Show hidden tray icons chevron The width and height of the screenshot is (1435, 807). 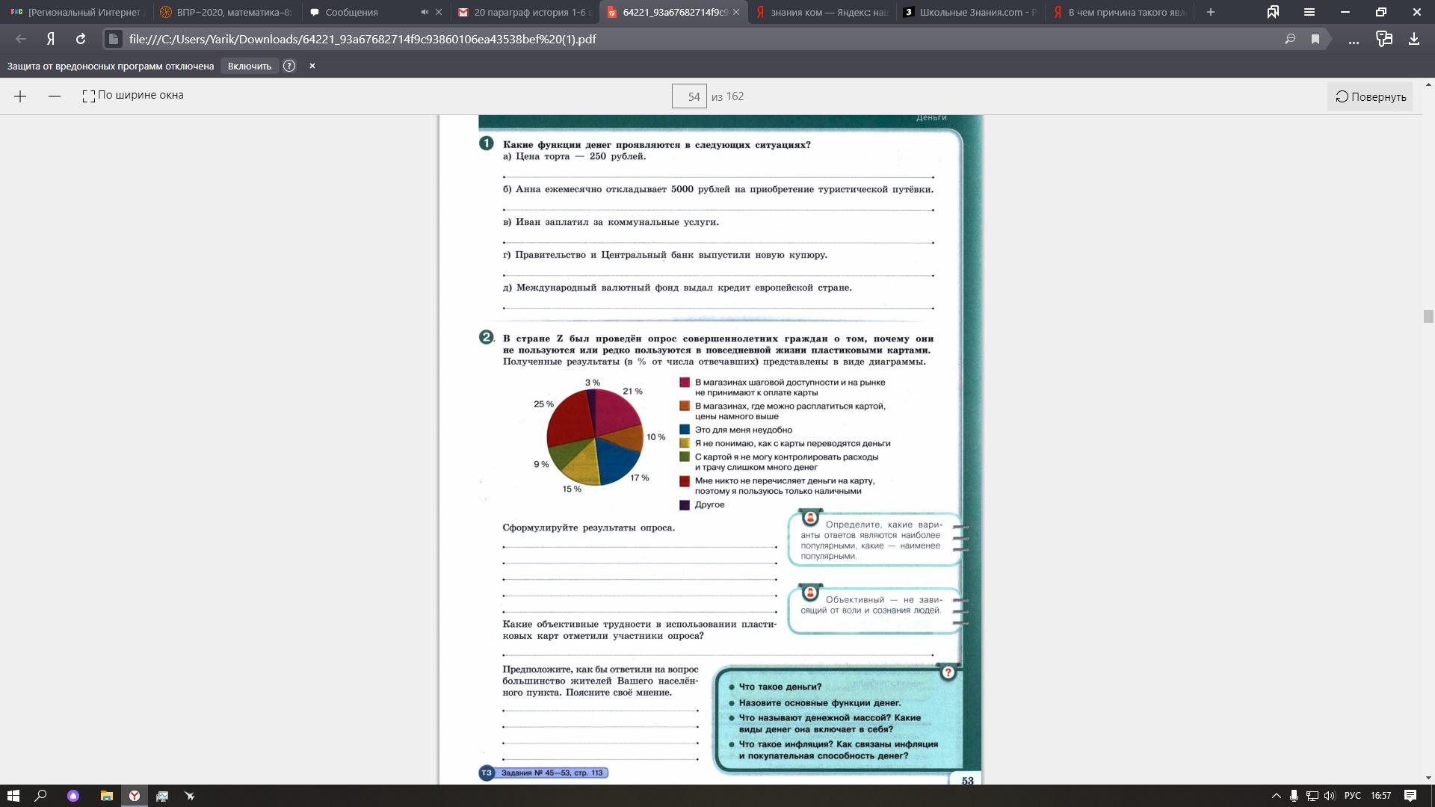tap(1276, 796)
